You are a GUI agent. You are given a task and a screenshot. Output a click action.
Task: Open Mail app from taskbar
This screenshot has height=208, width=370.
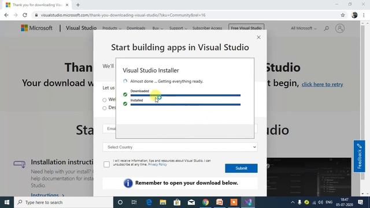(x=191, y=202)
